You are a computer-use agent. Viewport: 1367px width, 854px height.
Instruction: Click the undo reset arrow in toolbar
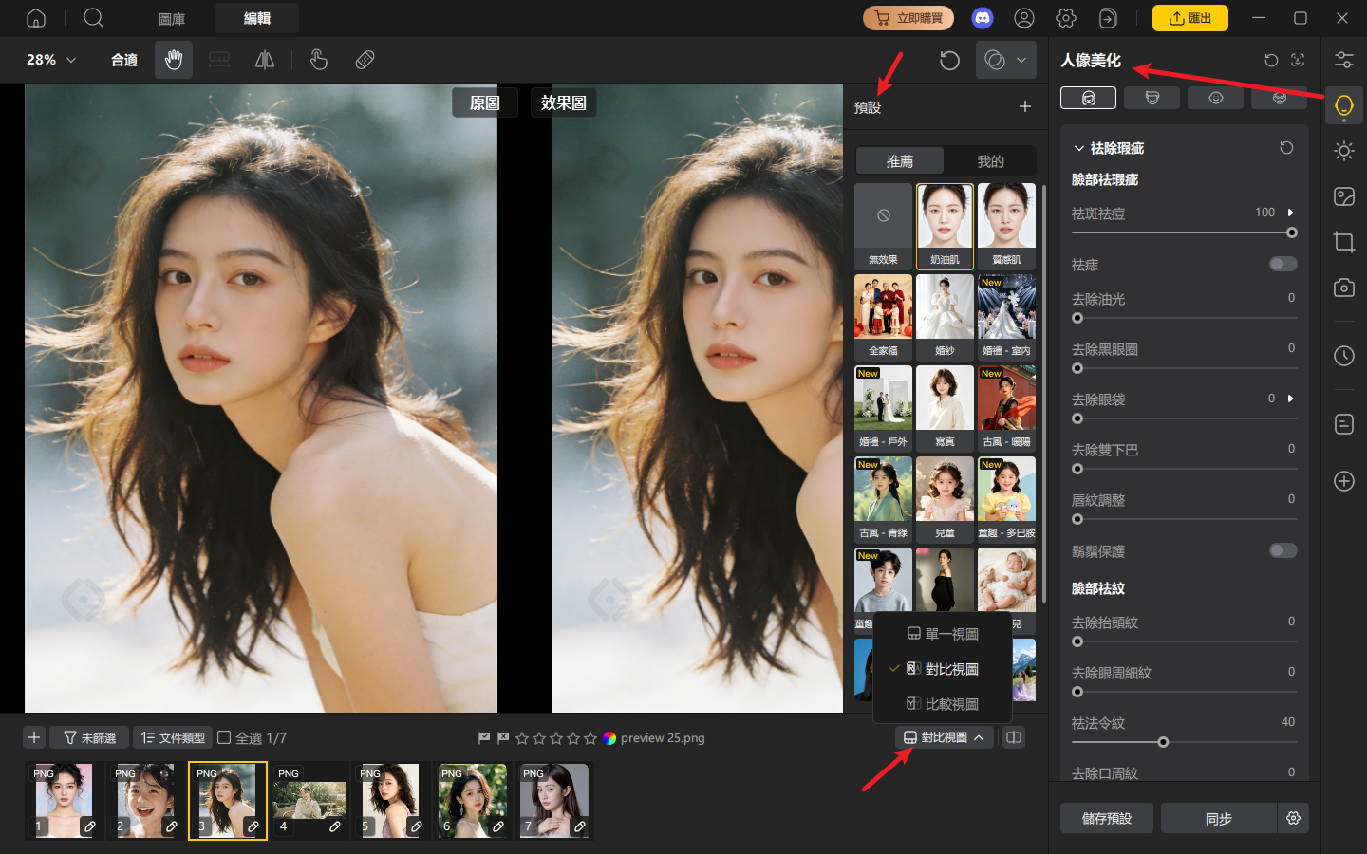(949, 60)
